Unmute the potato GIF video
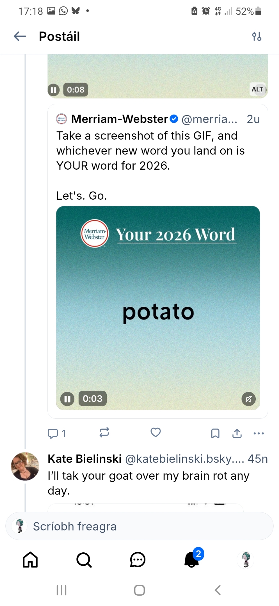 (x=248, y=399)
